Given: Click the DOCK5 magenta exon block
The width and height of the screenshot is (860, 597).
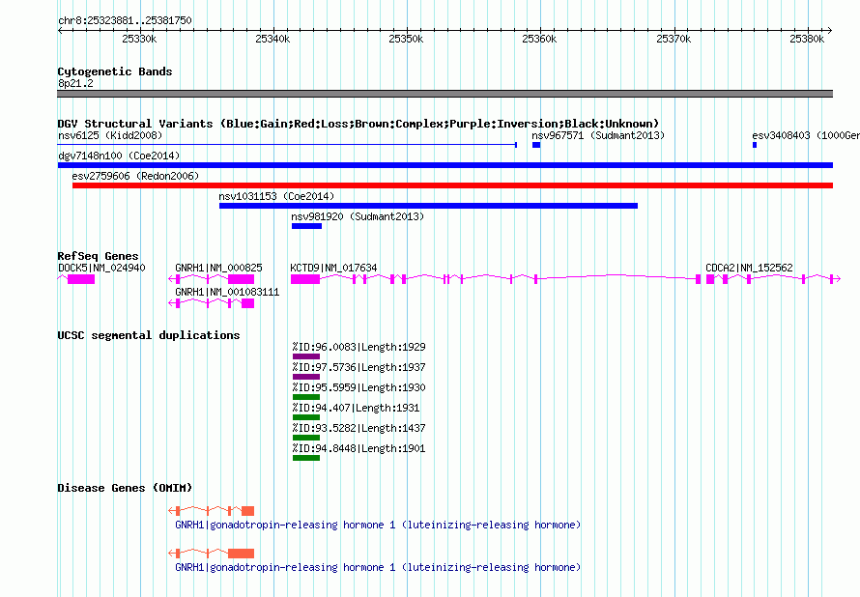Looking at the screenshot, I should pyautogui.click(x=81, y=279).
